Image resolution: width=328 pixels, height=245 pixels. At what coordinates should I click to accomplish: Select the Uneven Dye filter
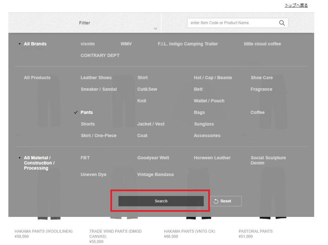[93, 175]
